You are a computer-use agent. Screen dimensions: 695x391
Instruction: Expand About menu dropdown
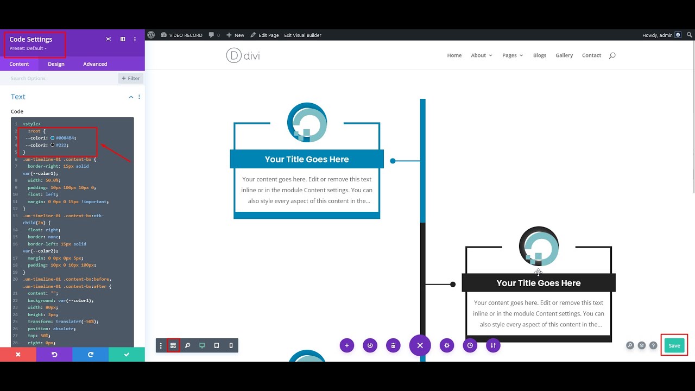coord(482,55)
